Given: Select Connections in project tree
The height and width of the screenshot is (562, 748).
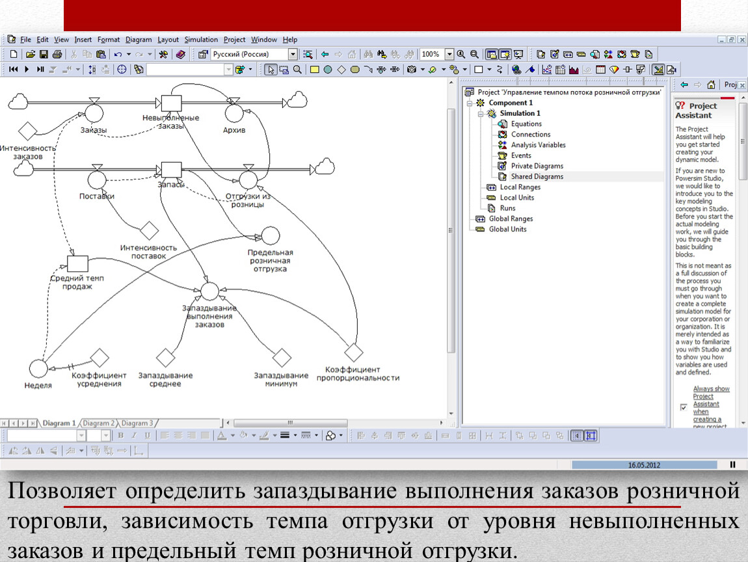Looking at the screenshot, I should (531, 135).
